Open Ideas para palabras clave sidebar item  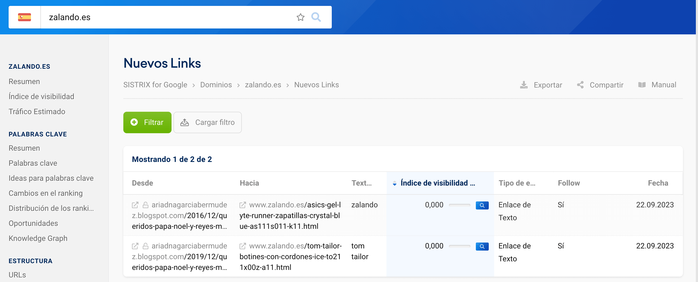pos(51,178)
